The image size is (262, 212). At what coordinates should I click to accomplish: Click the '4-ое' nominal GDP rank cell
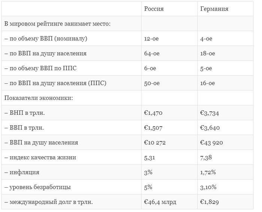(x=206, y=39)
